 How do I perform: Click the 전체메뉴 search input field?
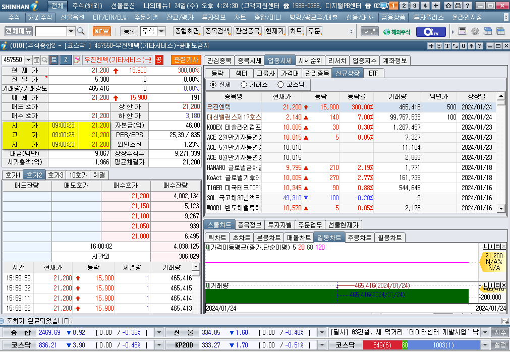coord(51,31)
